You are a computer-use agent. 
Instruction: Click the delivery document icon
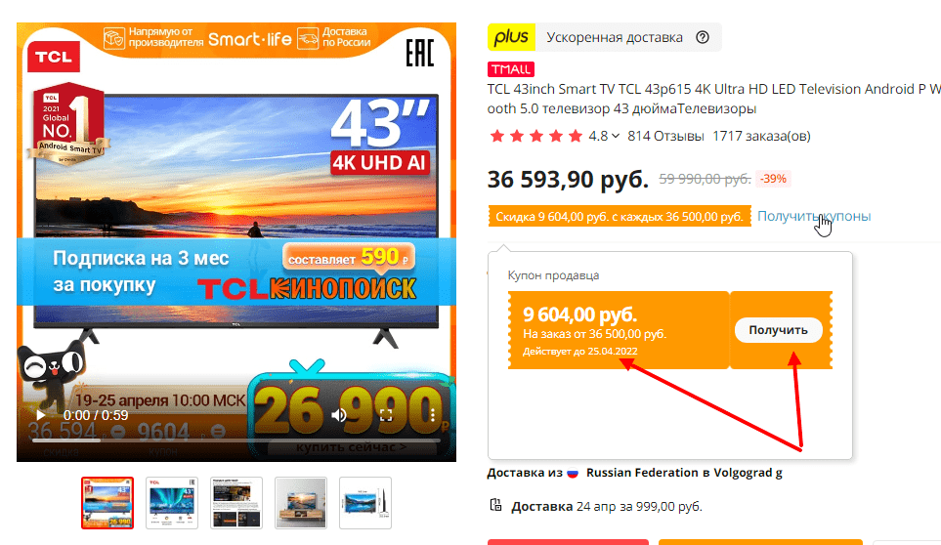tap(495, 505)
